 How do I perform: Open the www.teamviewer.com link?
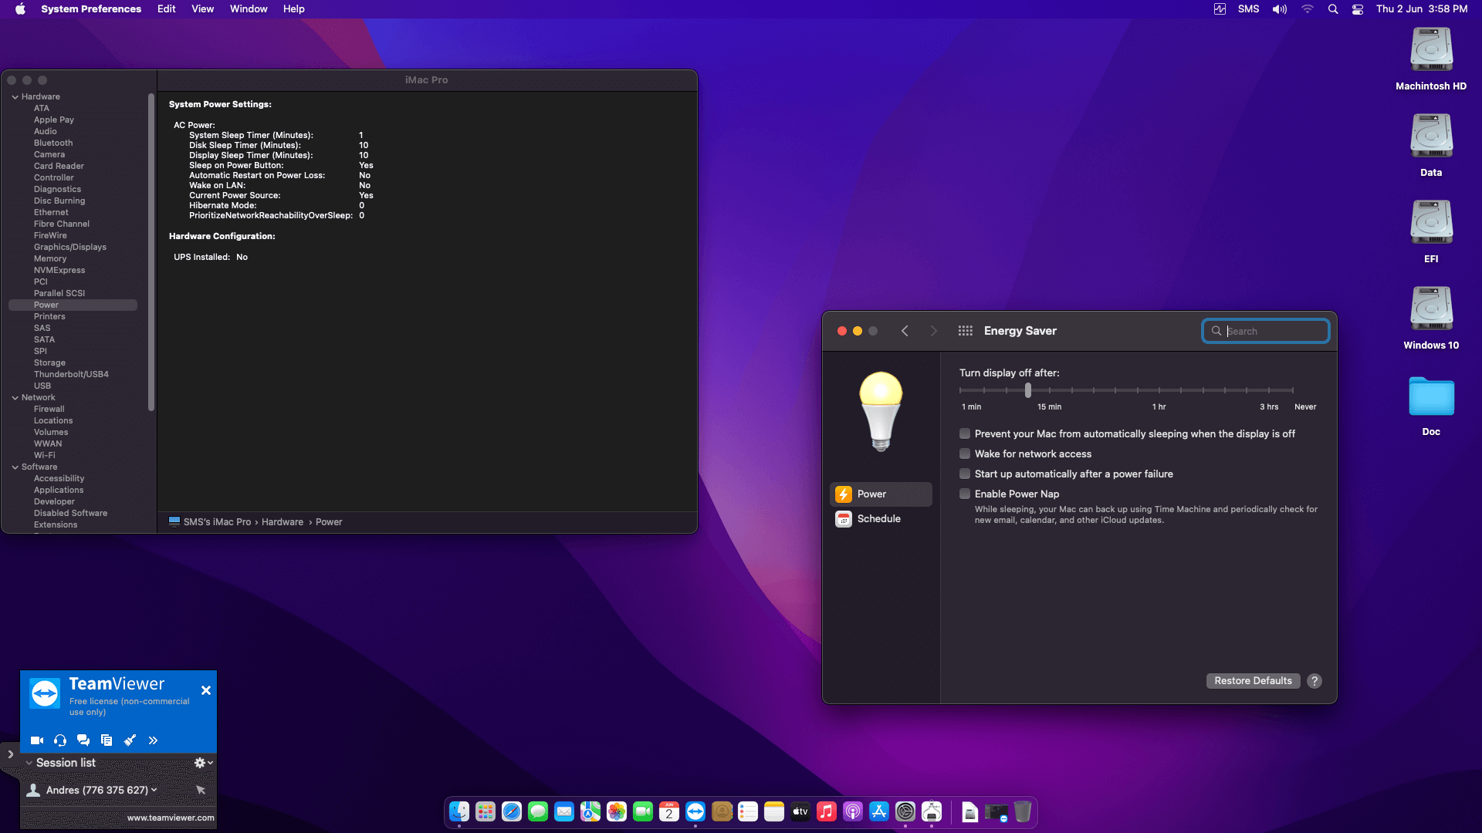[171, 818]
